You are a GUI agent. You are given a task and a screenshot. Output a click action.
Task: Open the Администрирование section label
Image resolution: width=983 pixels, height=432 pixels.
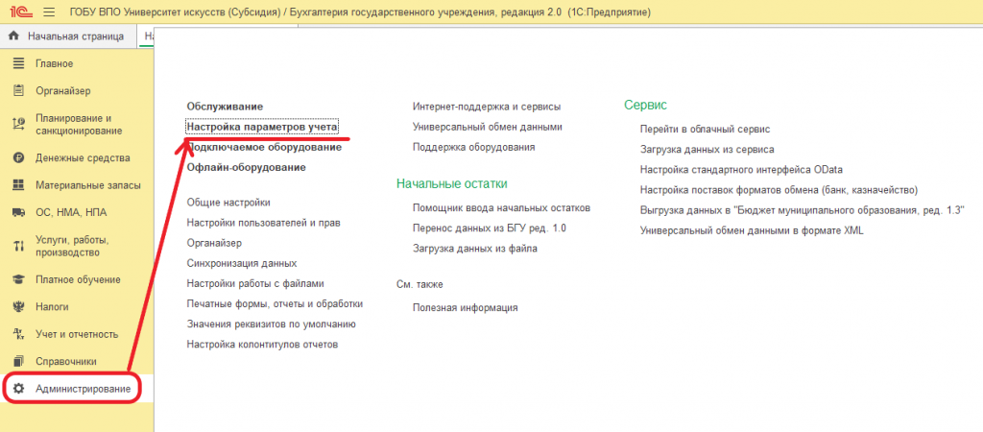click(84, 389)
